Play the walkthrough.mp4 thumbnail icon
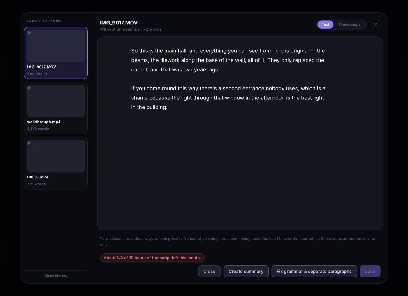 click(x=29, y=88)
